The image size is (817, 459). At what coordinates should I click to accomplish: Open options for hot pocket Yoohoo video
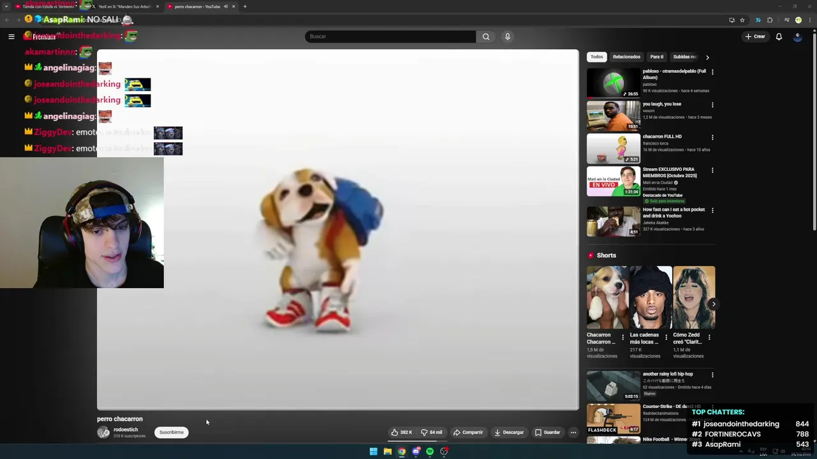(x=712, y=210)
